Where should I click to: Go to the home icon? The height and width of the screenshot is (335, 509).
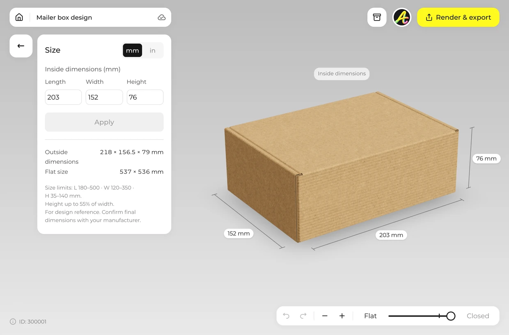(19, 17)
